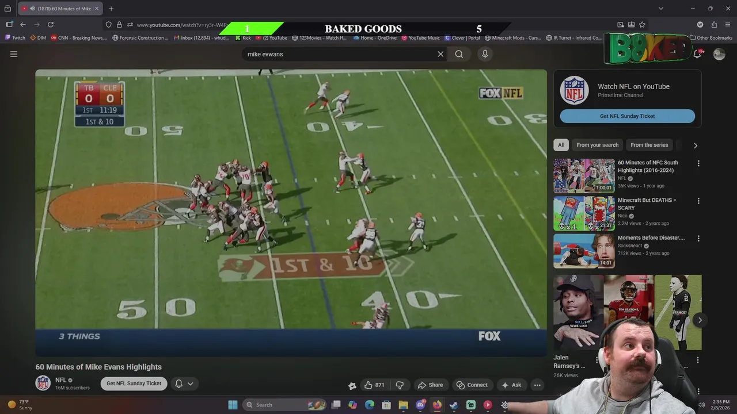Show more filter chips with right arrow
Image resolution: width=737 pixels, height=414 pixels.
point(695,145)
